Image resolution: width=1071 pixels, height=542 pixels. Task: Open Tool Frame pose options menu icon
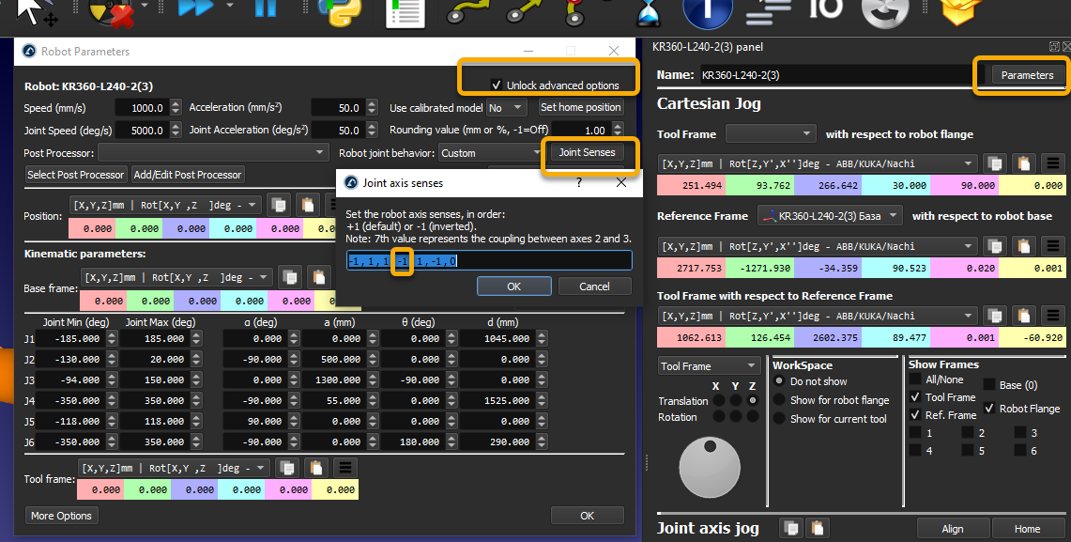[1054, 163]
